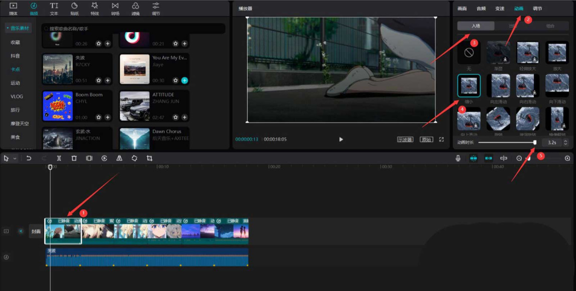The height and width of the screenshot is (291, 576).
Task: Toggle the magnetic snap button in timeline toolbar
Action: coord(473,158)
